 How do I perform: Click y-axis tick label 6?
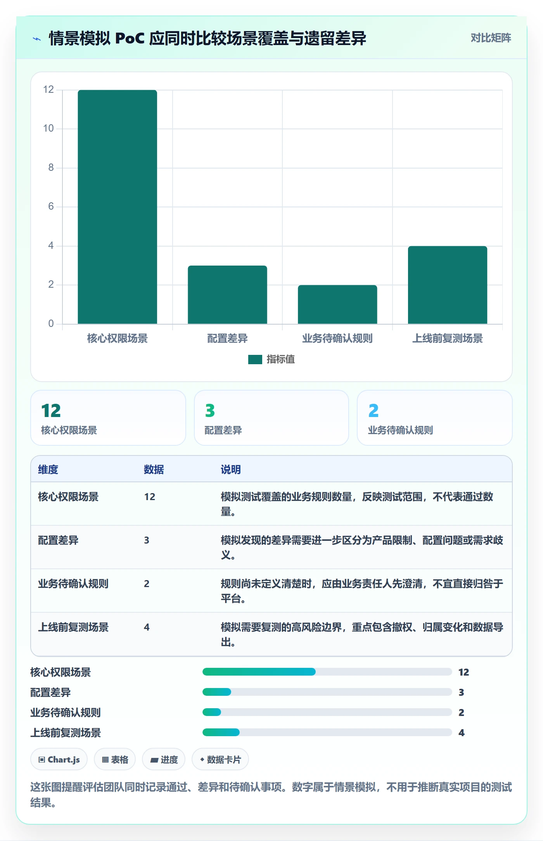(x=51, y=206)
